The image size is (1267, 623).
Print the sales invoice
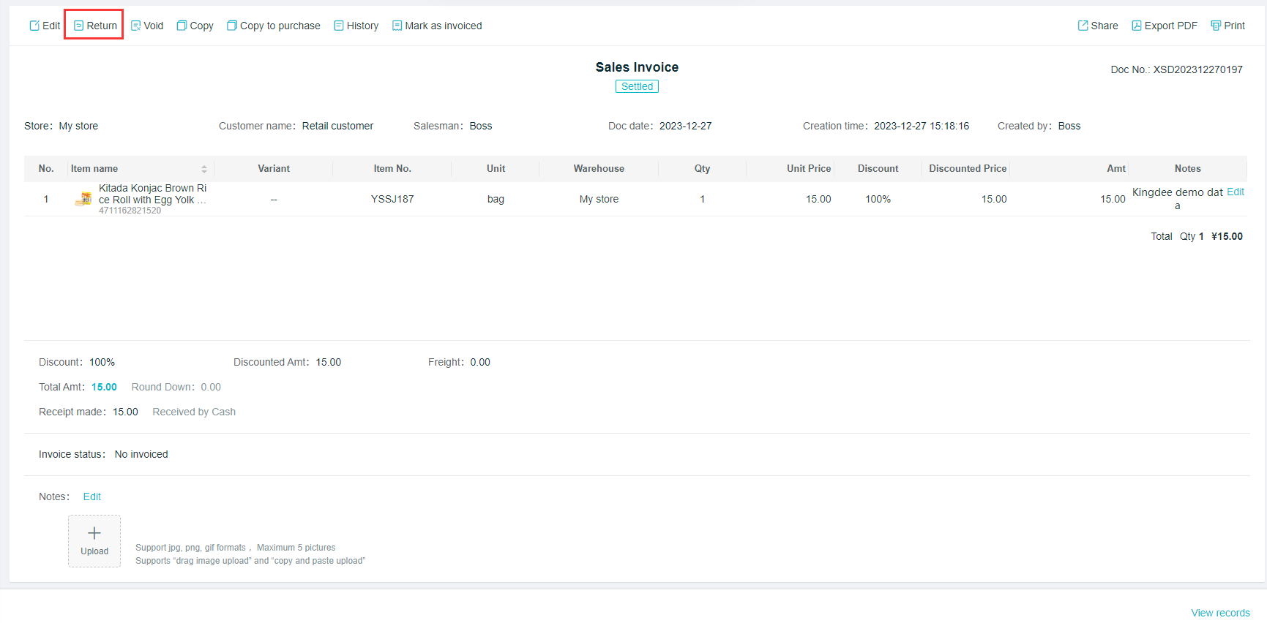(x=1227, y=26)
